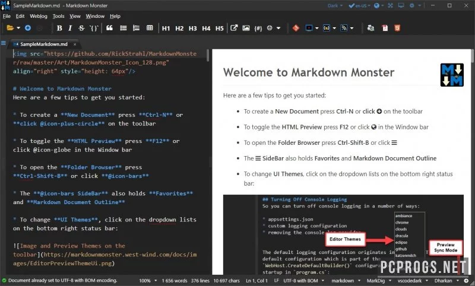
Task: Apply H1 heading
Action: 166,28
